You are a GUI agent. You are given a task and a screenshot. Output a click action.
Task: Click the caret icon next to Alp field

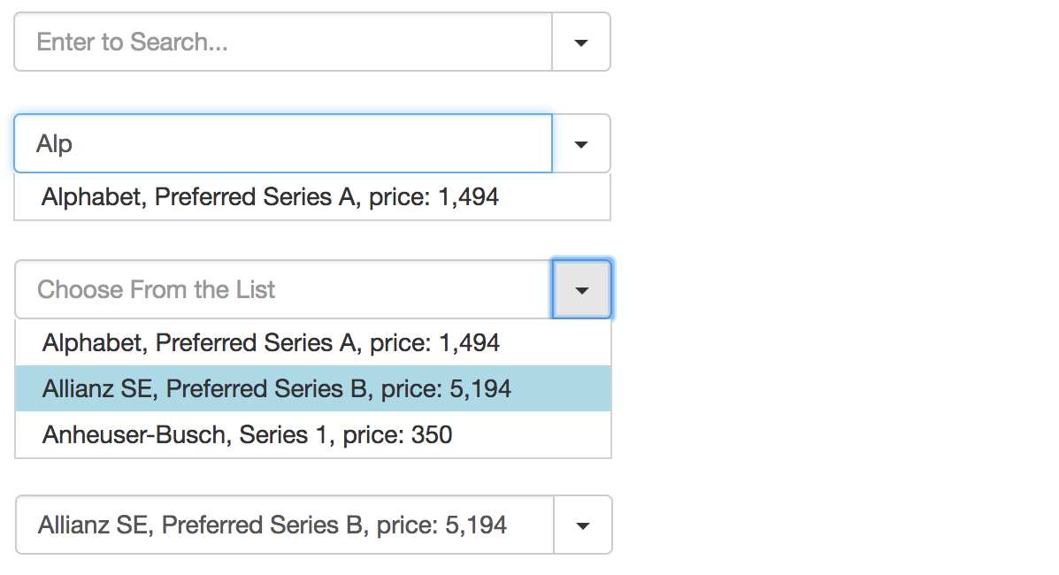(581, 143)
